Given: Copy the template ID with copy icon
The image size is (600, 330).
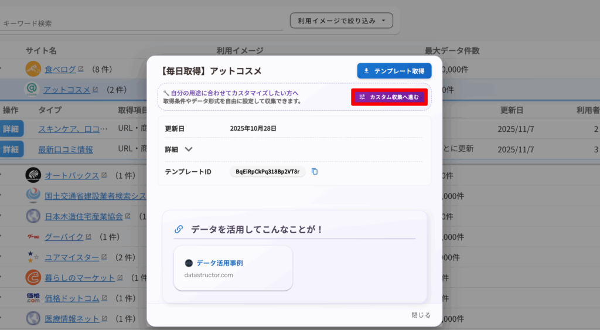Looking at the screenshot, I should pyautogui.click(x=315, y=172).
